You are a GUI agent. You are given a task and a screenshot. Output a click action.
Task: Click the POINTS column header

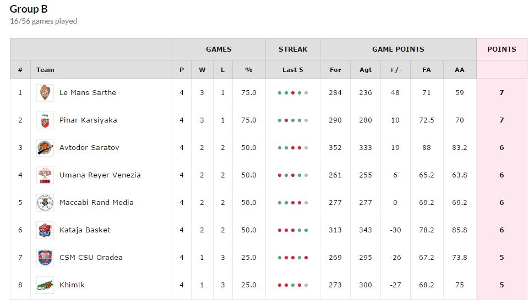coord(502,49)
